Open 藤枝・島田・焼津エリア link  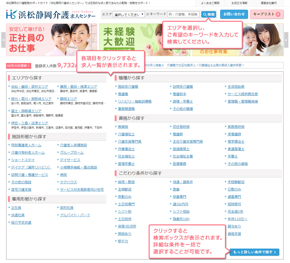[78, 86]
